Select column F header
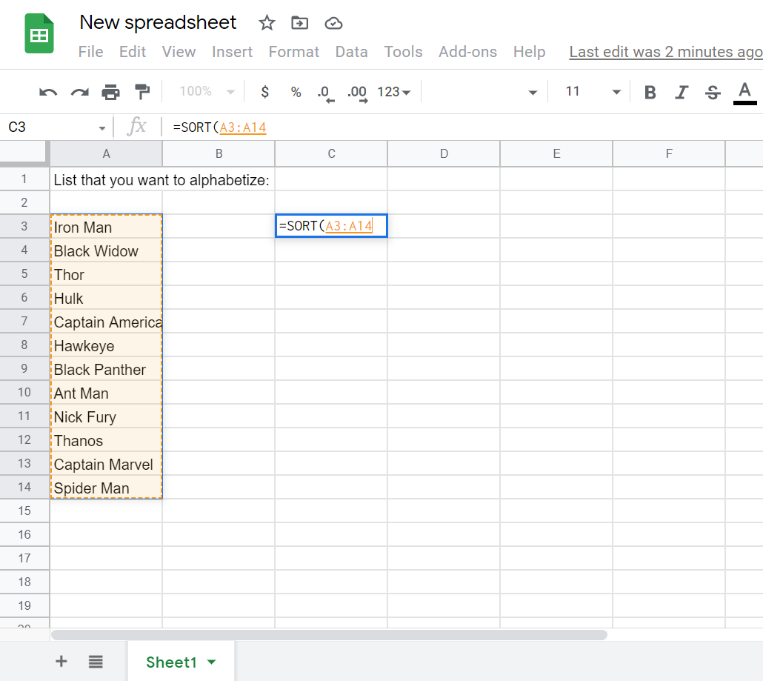The width and height of the screenshot is (763, 681). pyautogui.click(x=669, y=154)
